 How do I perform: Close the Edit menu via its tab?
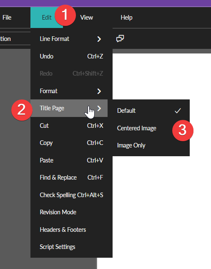pyautogui.click(x=47, y=18)
